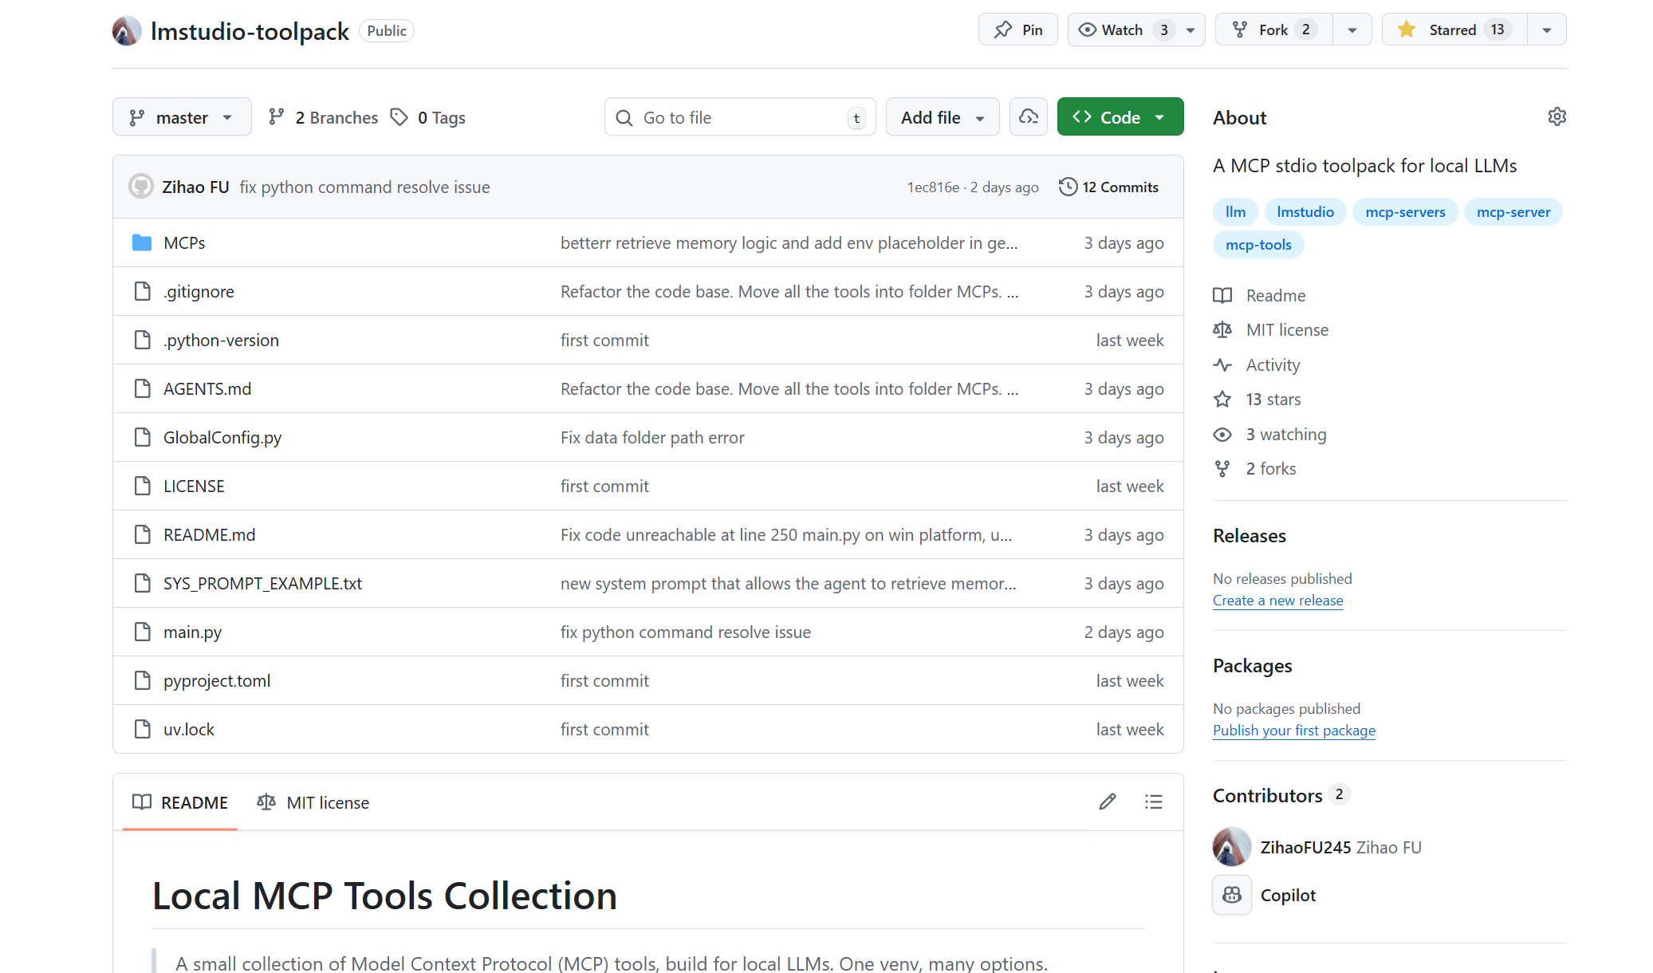View the 13 stars link
This screenshot has width=1653, height=973.
tap(1257, 399)
